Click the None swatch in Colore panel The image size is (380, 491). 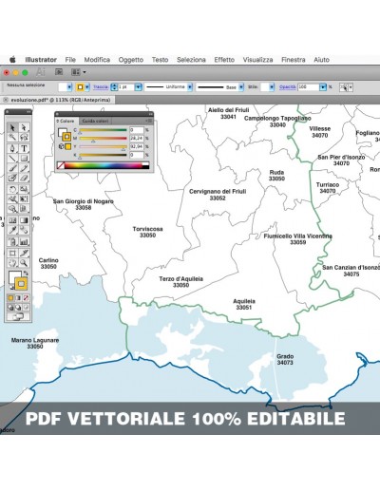(61, 165)
